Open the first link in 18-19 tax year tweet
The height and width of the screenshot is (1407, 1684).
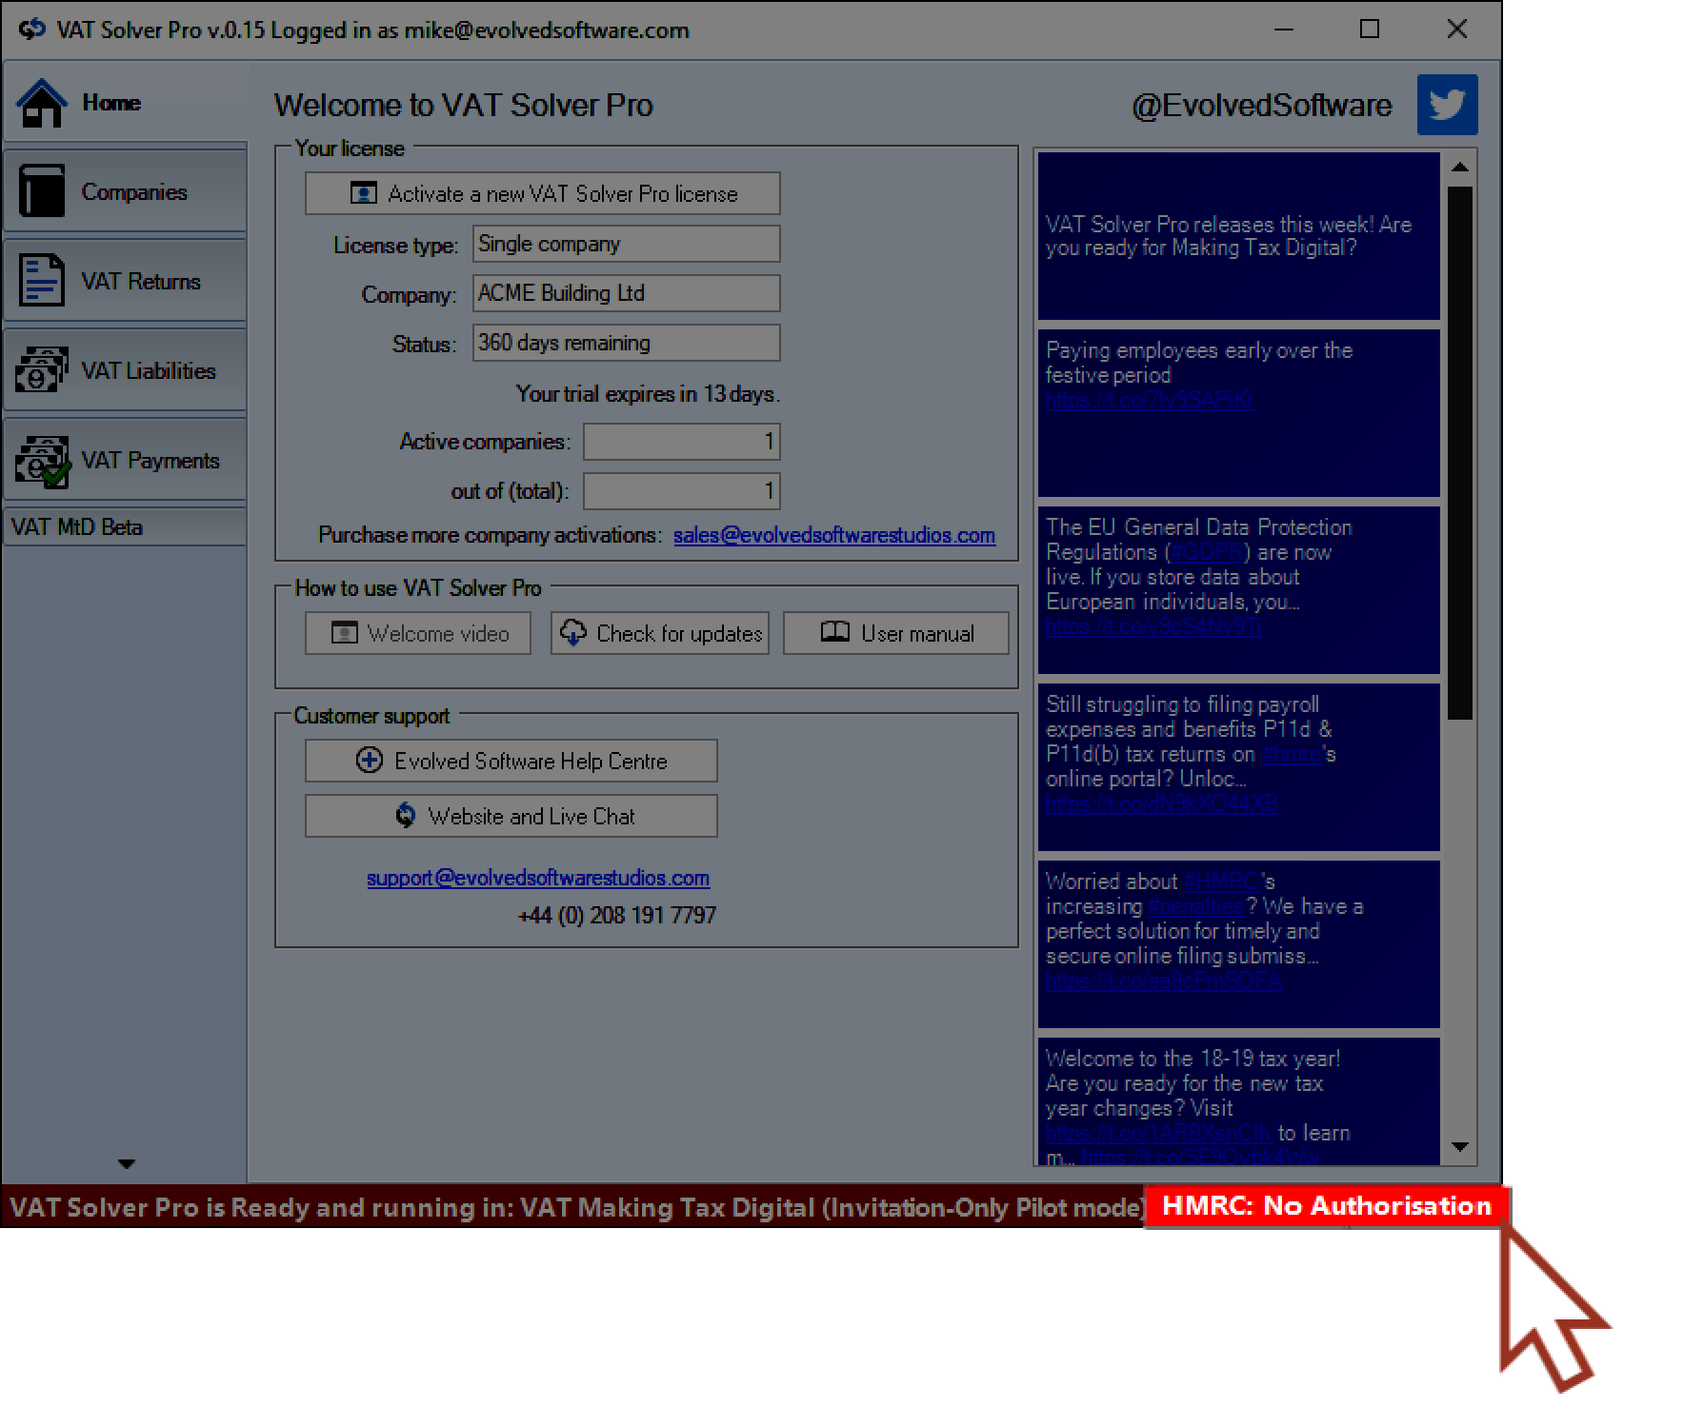point(1158,1133)
